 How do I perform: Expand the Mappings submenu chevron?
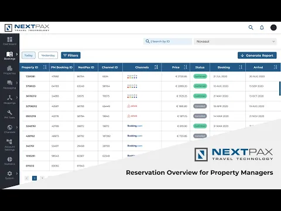[17, 97]
